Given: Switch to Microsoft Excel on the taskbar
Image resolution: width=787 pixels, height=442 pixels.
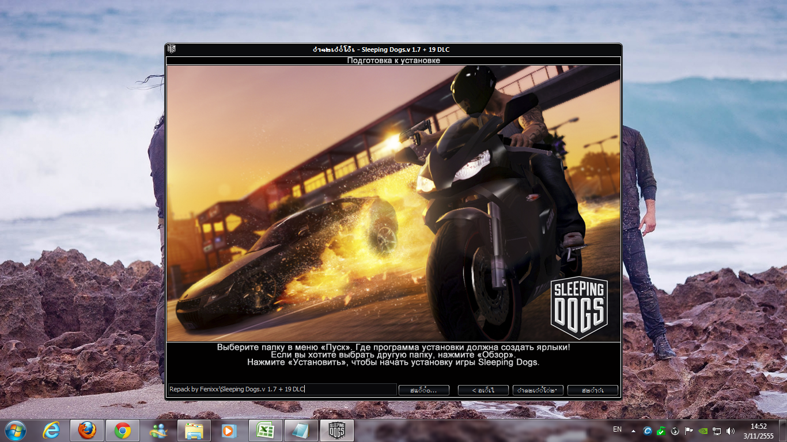Looking at the screenshot, I should coord(265,430).
